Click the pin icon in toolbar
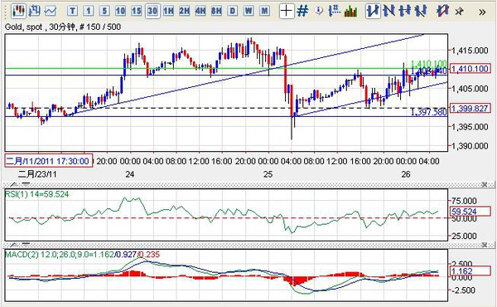The image size is (497, 307). click(459, 12)
